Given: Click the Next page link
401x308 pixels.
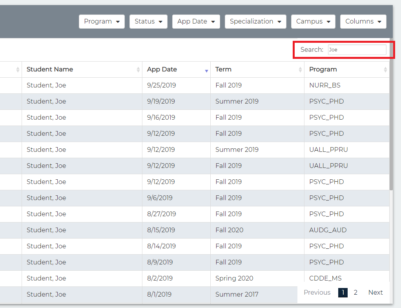Looking at the screenshot, I should 375,292.
